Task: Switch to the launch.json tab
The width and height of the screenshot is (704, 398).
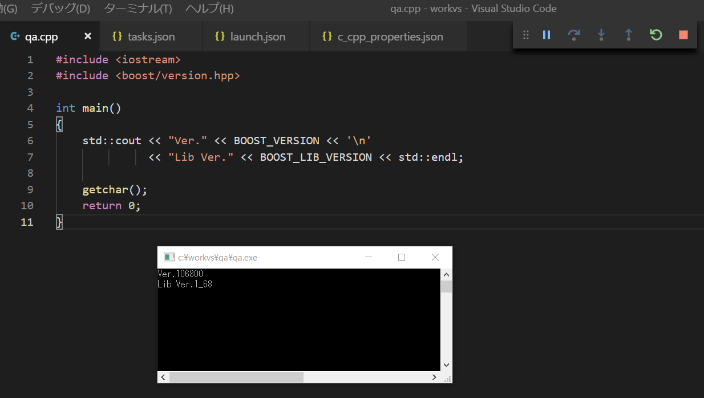Action: coord(256,36)
